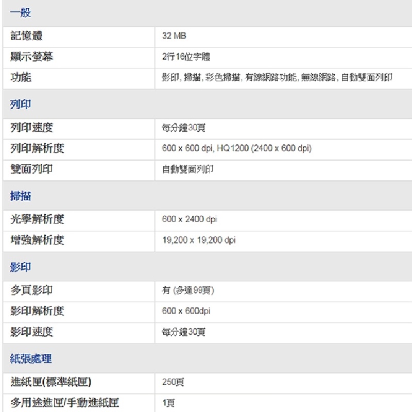Click the 32 MB memory value
Screen dimensions: 412x412
click(174, 36)
